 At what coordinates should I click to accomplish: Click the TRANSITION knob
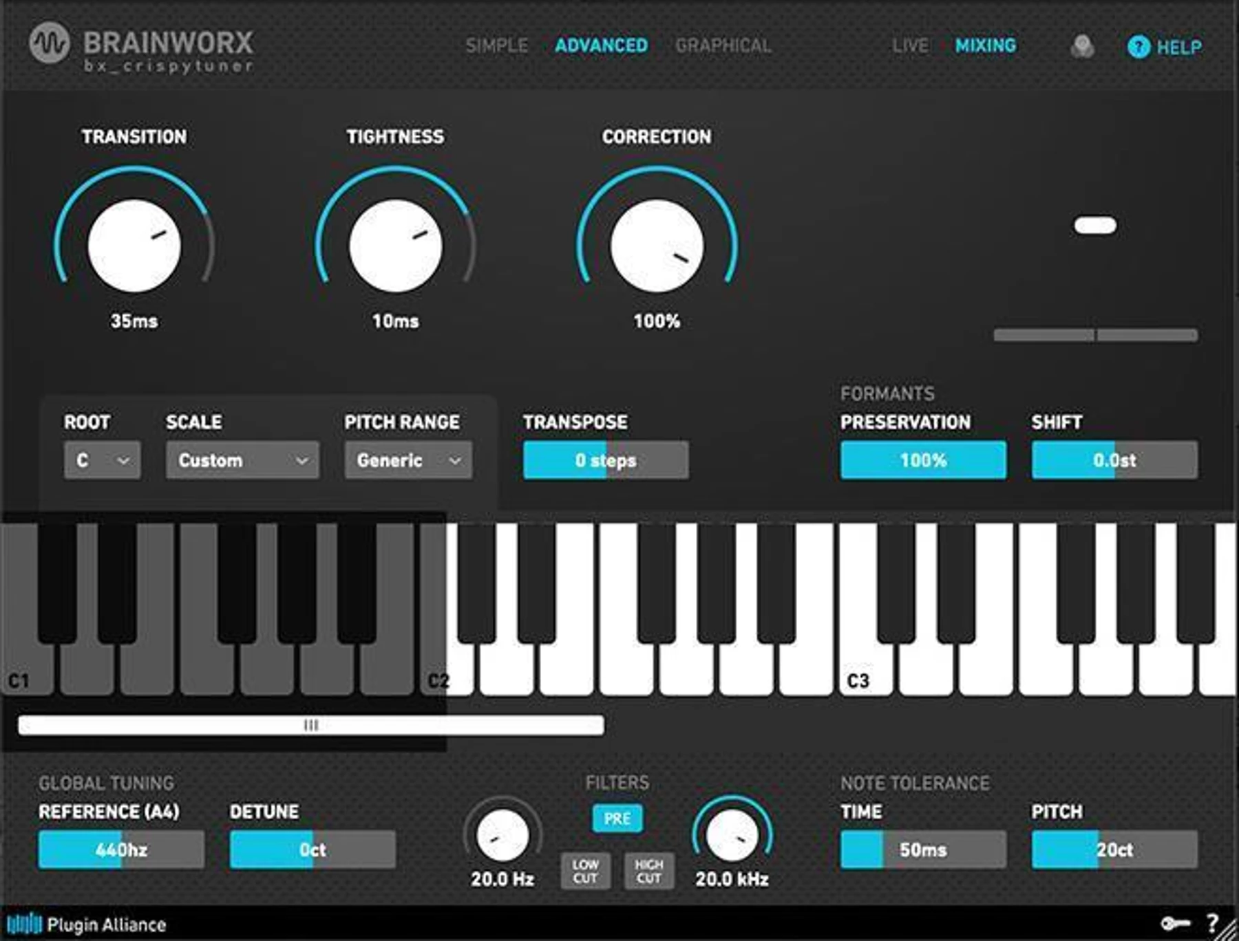coord(134,246)
